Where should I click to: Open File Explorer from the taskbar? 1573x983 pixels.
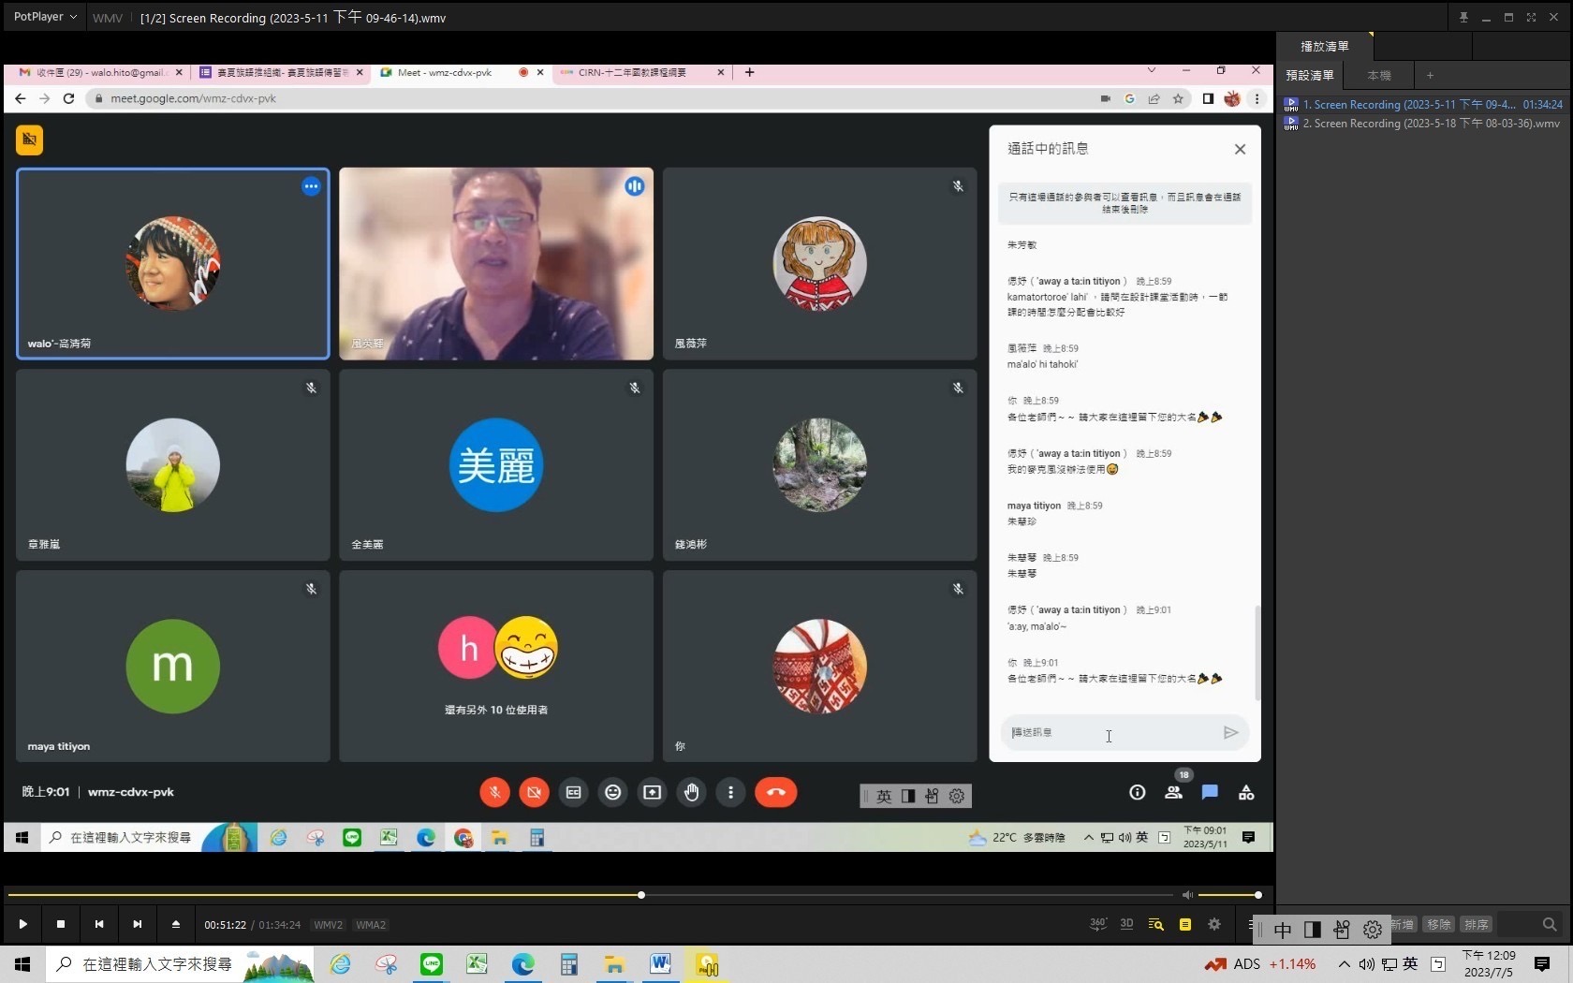614,963
